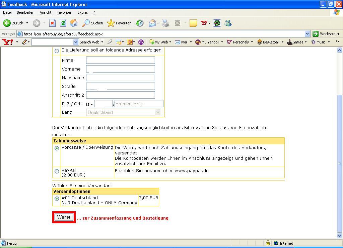The height and width of the screenshot is (248, 343).
Task: Click the History clock icon
Action: [x=140, y=23]
